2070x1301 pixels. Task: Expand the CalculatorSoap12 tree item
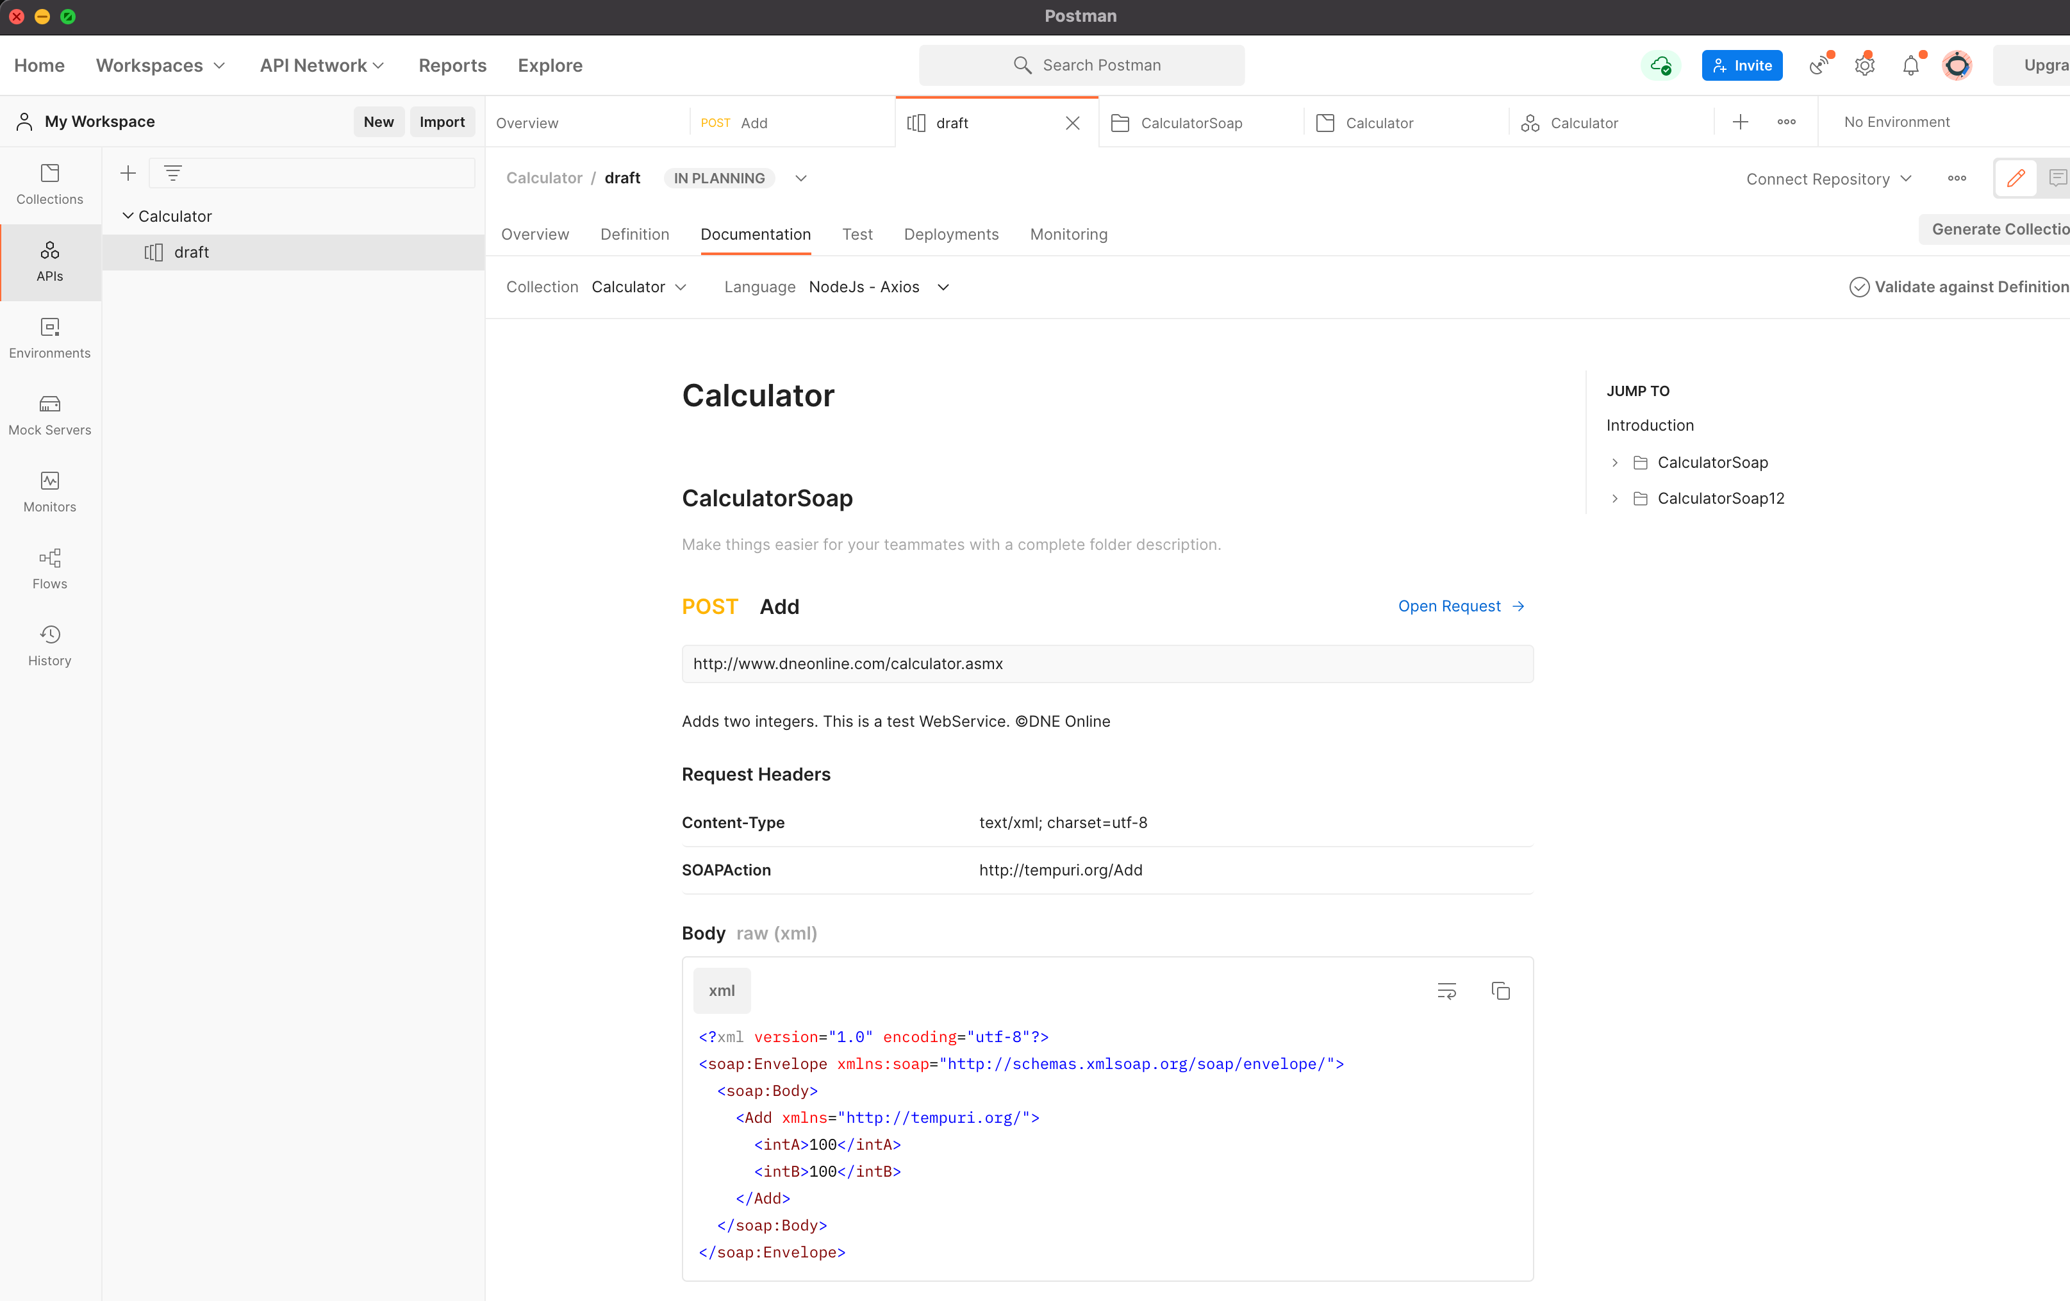coord(1616,497)
